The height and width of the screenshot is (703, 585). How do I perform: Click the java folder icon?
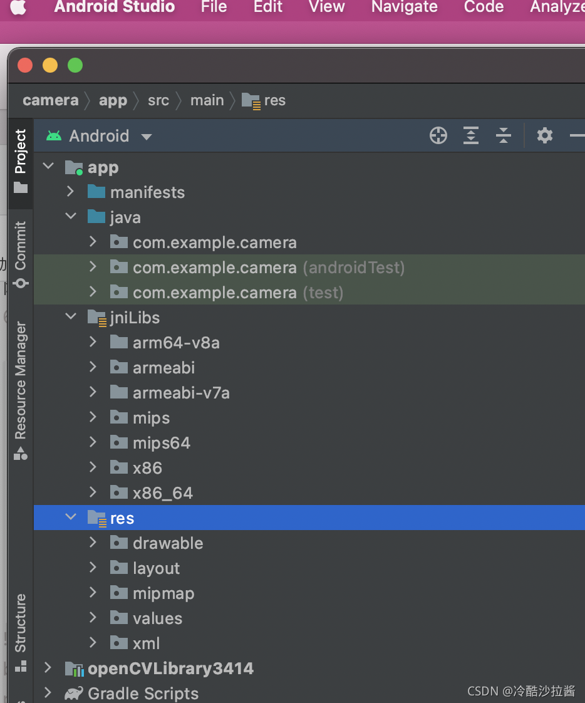pos(96,217)
